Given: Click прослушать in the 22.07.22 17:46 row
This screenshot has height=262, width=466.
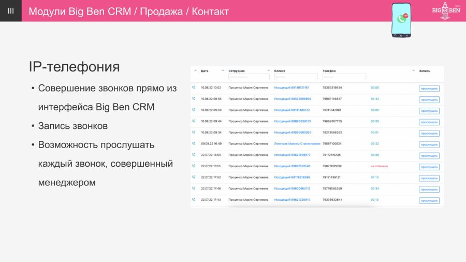Looking at the screenshot, I should click(429, 190).
